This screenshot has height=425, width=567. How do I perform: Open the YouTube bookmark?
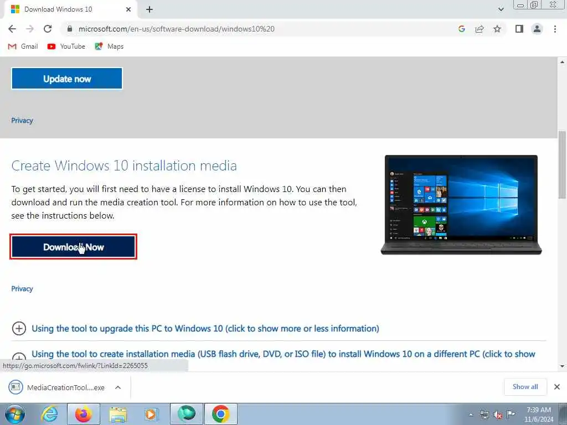point(66,46)
